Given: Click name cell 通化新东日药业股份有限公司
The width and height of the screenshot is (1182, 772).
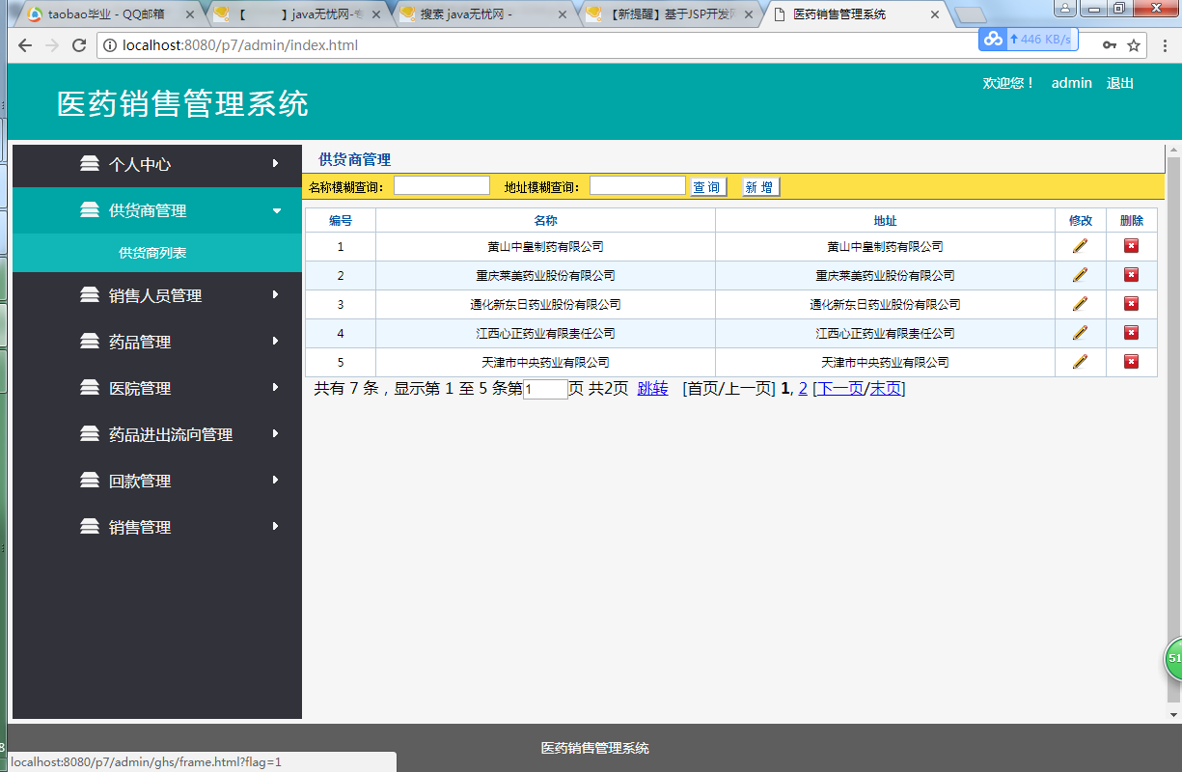Looking at the screenshot, I should (545, 304).
